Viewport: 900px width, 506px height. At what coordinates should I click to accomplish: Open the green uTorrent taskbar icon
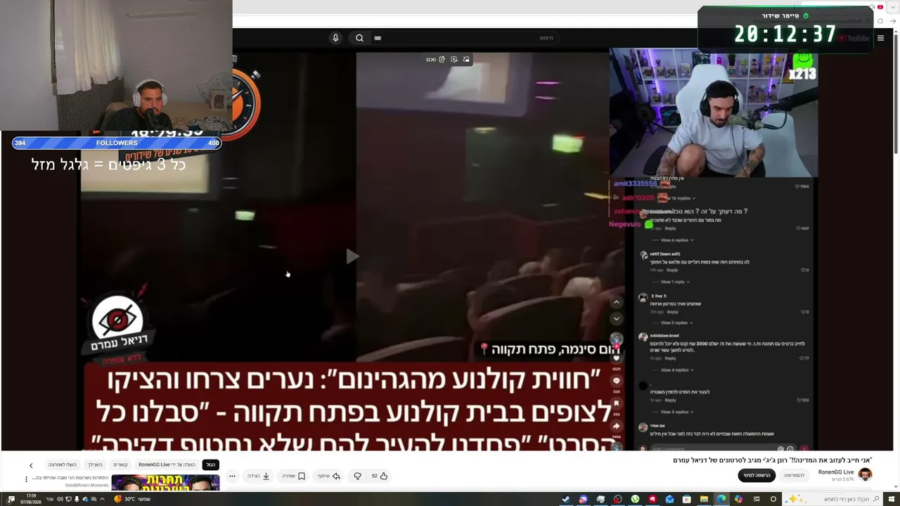pyautogui.click(x=635, y=499)
